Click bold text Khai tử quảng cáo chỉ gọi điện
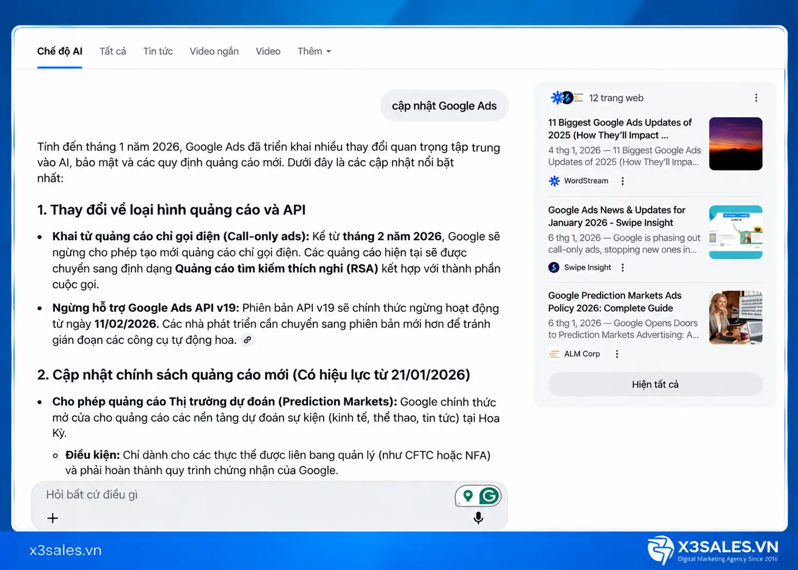798x570 pixels. point(181,237)
